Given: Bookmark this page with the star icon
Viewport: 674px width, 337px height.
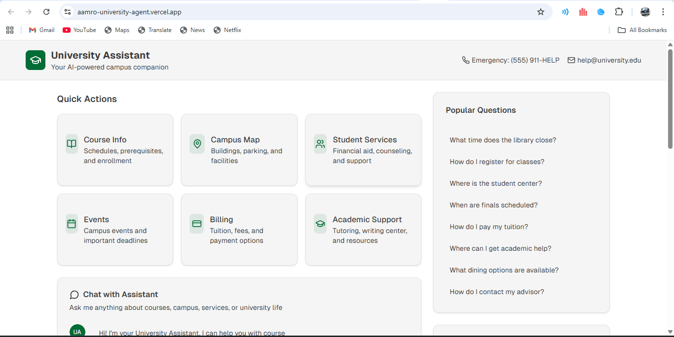Looking at the screenshot, I should coord(541,12).
